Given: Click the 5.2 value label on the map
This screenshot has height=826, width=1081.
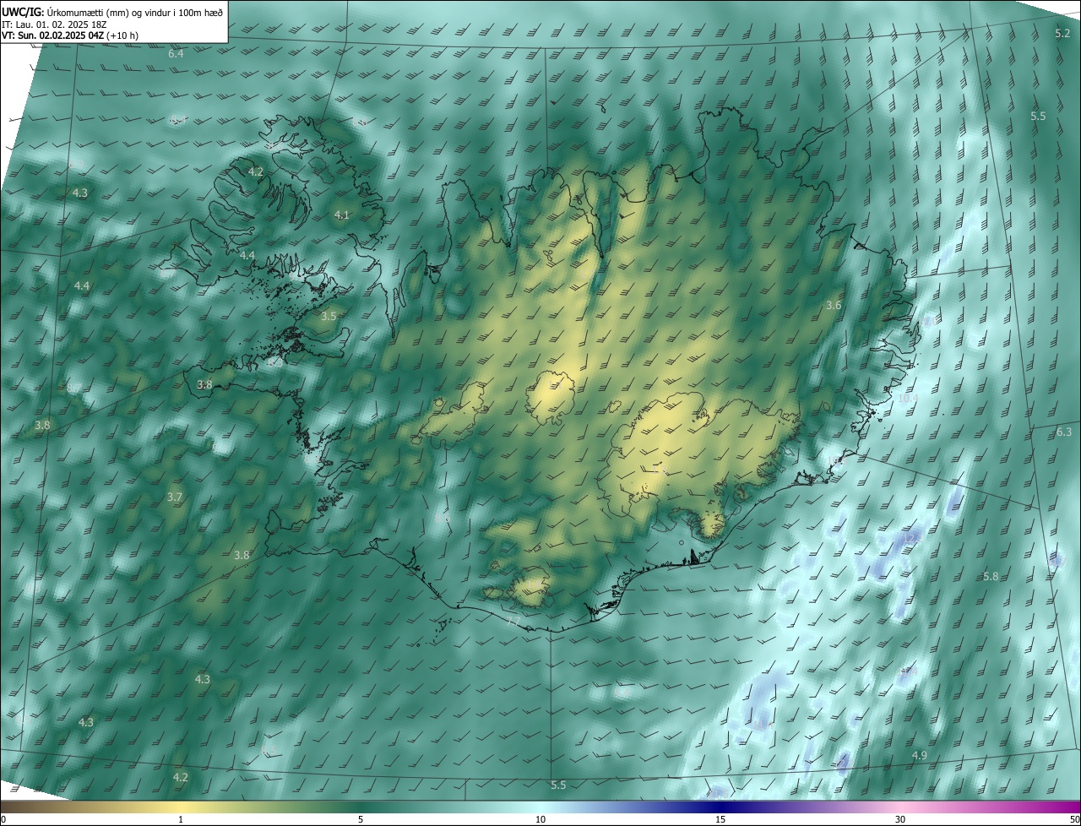Looking at the screenshot, I should [1062, 34].
